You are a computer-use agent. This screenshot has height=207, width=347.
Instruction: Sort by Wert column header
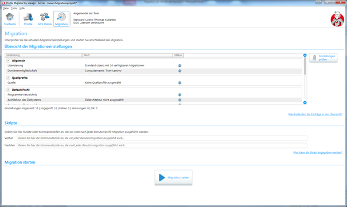[127, 55]
